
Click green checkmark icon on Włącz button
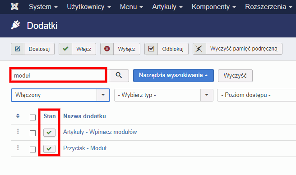(x=65, y=49)
